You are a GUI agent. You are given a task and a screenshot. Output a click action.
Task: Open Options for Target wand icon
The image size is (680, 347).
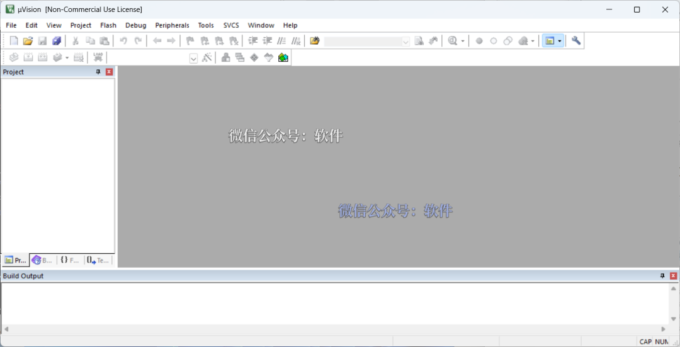(207, 57)
